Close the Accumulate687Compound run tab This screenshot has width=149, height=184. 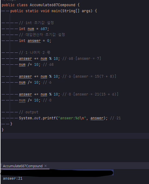46,166
